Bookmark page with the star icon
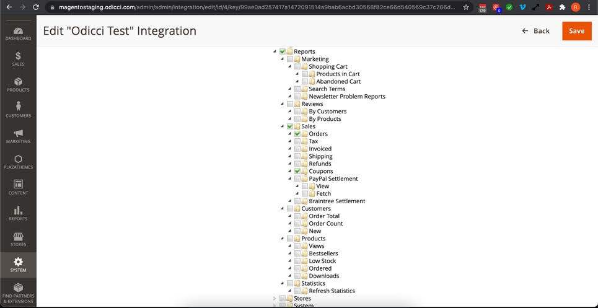This screenshot has width=598, height=308. pos(466,7)
